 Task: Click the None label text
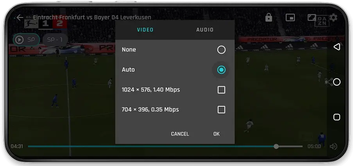(129, 50)
